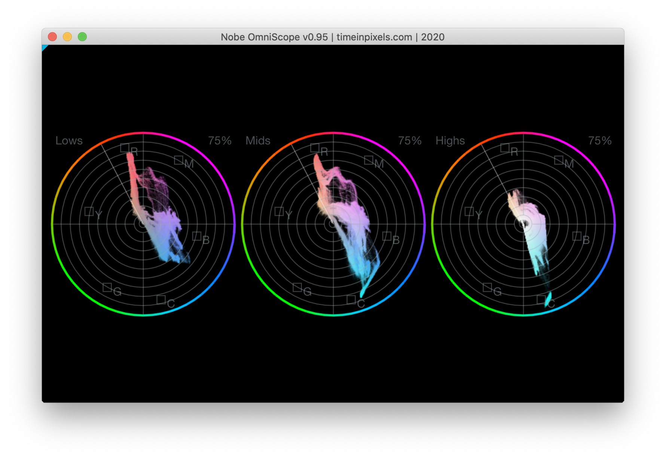Click the Mids vectorscope label
Screen dimensions: 666x458
pos(258,141)
